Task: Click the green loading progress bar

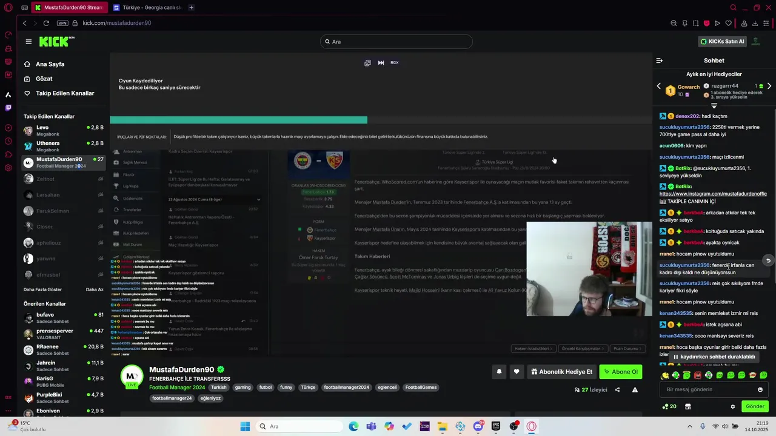Action: coord(238,120)
